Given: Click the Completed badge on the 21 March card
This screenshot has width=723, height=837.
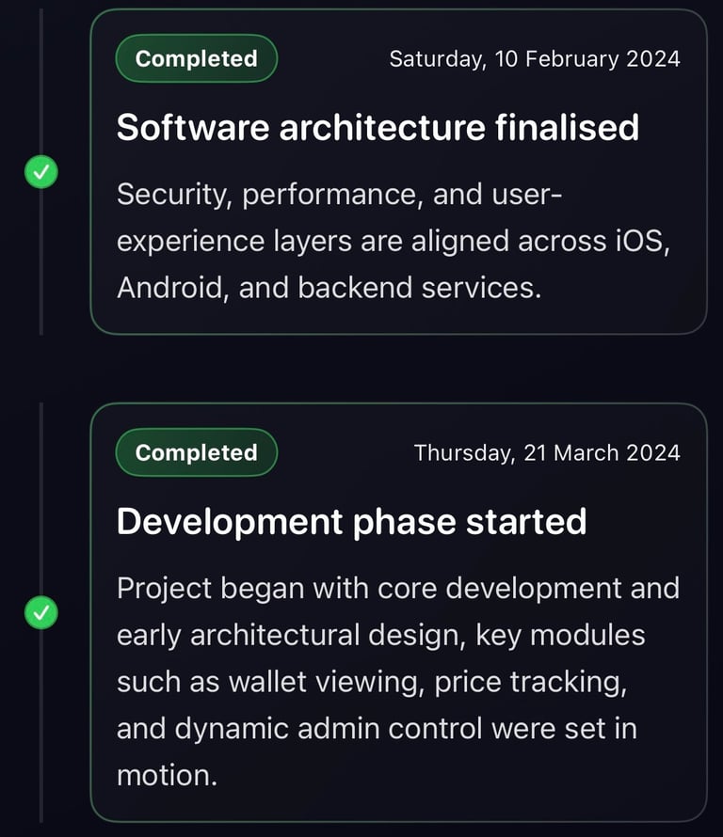Looking at the screenshot, I should click(196, 453).
